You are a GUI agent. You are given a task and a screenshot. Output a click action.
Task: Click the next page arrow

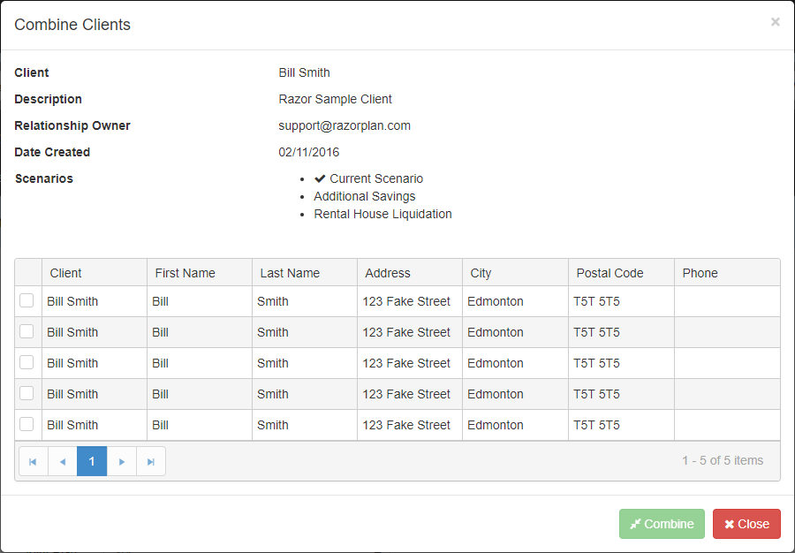[121, 460]
